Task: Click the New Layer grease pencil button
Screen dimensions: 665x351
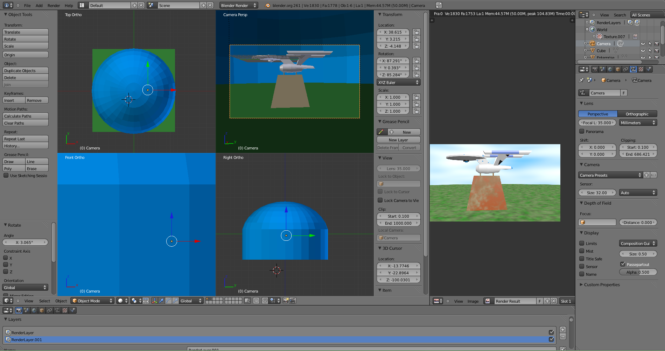Action: pos(398,140)
